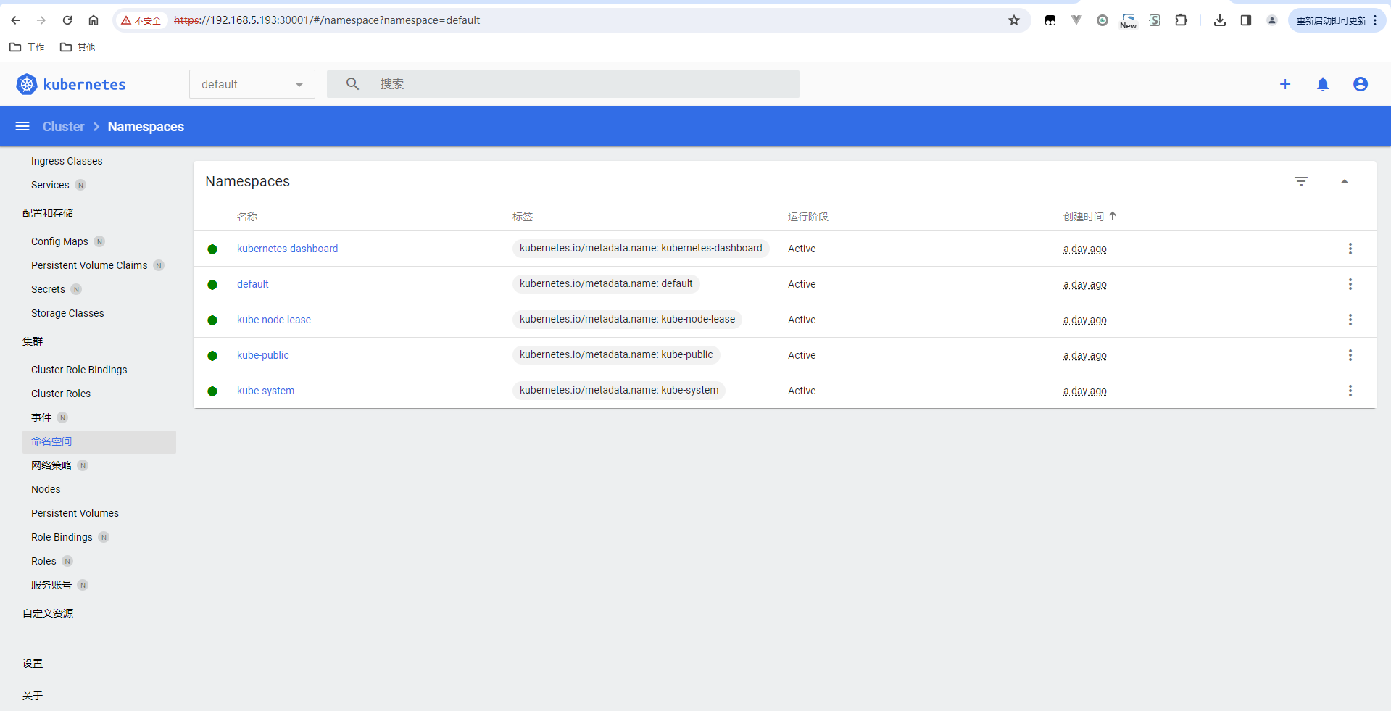Open the browser extensions puzzle icon
This screenshot has height=711, width=1391.
(1182, 20)
